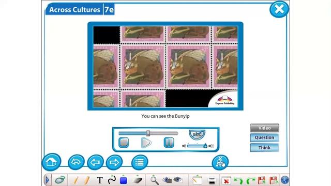The width and height of the screenshot is (331, 186).
Task: Select the thick highlighter tool
Action: click(86, 180)
